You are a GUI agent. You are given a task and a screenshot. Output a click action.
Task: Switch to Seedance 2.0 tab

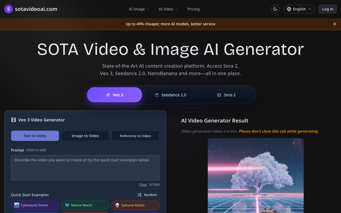coord(170,95)
